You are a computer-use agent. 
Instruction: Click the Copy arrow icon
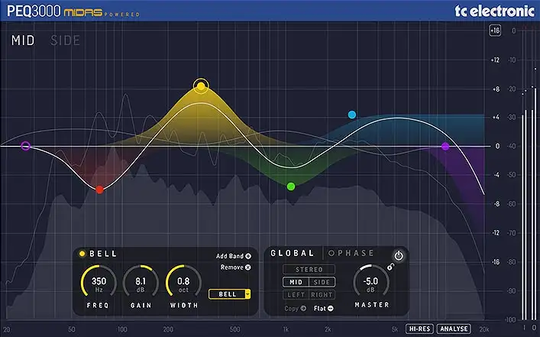303,308
